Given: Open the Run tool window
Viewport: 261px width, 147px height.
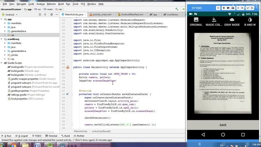Looking at the screenshot, I should [7, 136].
